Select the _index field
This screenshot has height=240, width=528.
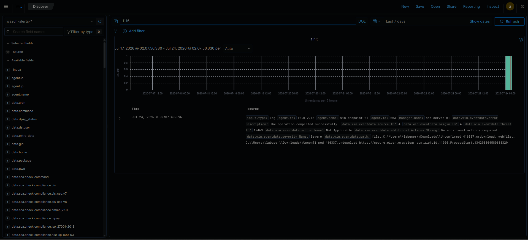pos(16,70)
